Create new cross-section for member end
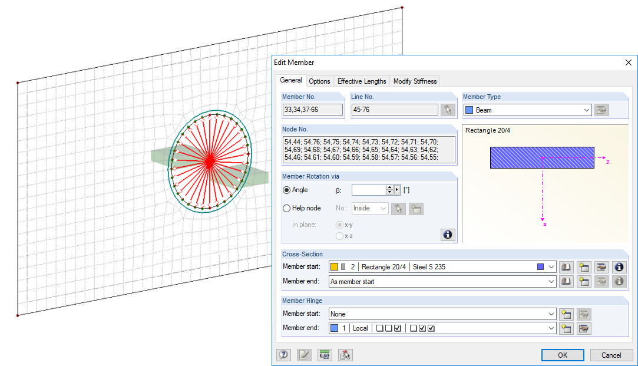This screenshot has width=638, height=366. (x=584, y=281)
